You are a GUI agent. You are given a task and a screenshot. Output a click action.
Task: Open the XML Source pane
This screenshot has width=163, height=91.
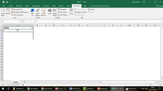point(71,11)
